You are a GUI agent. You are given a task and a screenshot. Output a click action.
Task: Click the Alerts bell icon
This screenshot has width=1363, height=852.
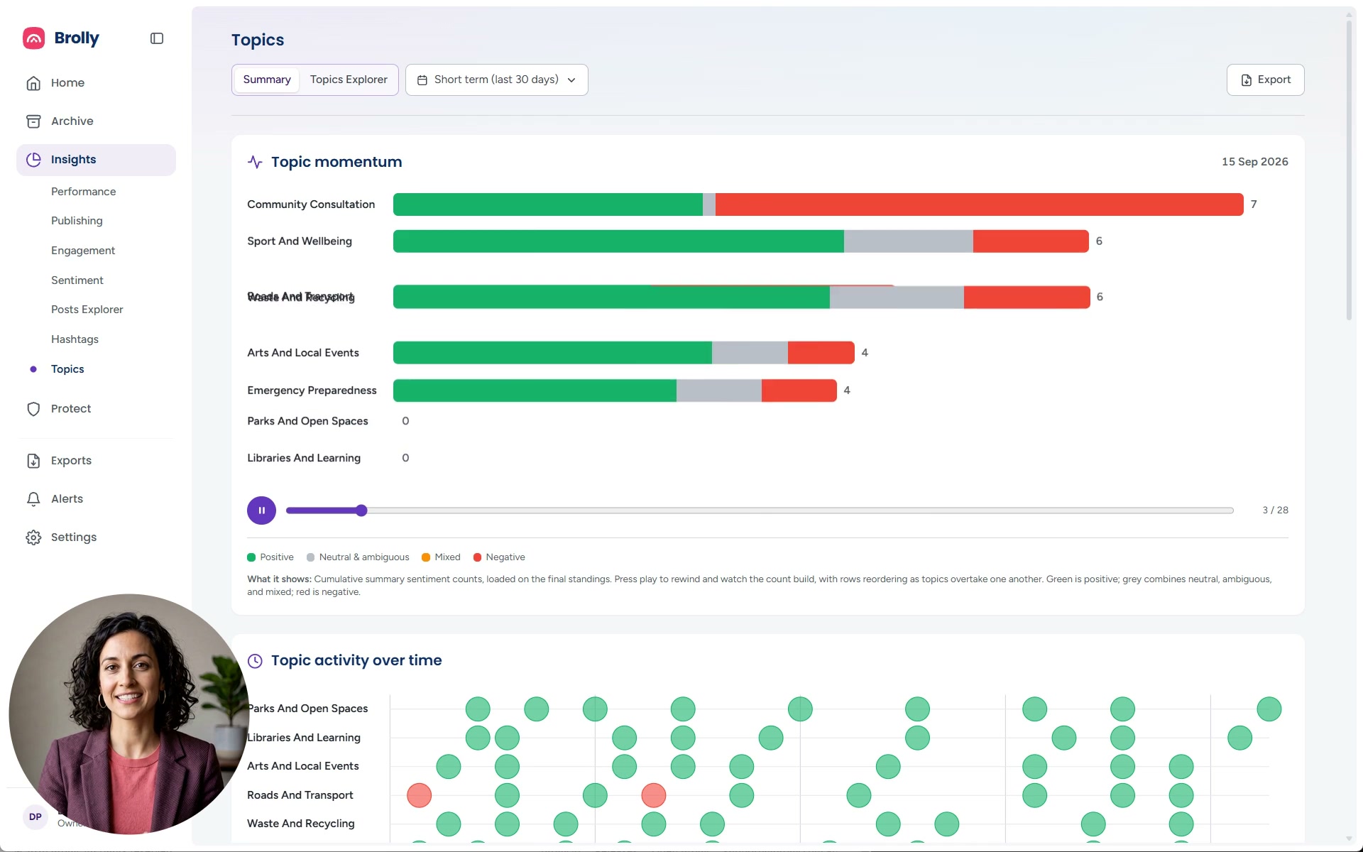tap(33, 499)
